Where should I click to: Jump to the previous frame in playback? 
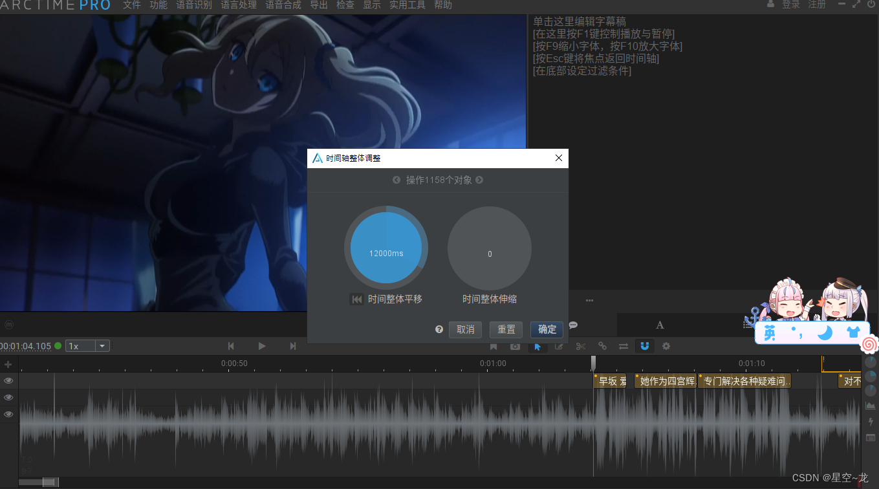tap(231, 346)
